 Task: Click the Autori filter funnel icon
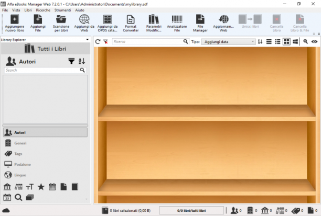[71, 61]
